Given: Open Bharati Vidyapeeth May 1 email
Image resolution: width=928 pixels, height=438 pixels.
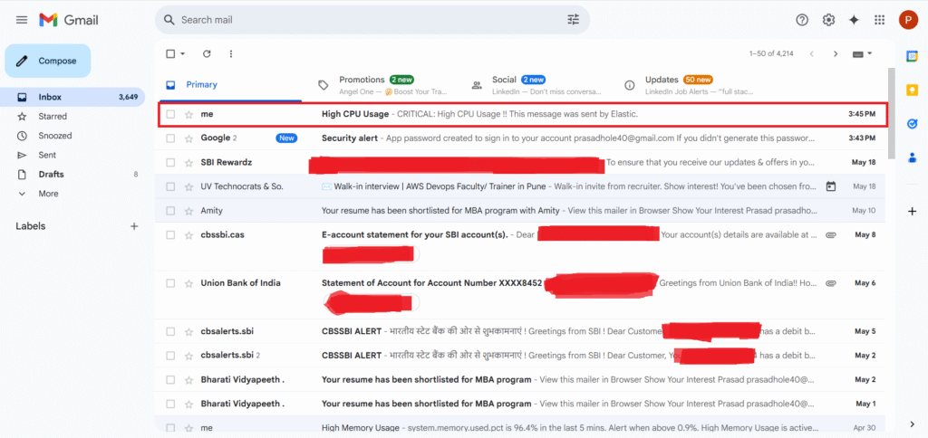Looking at the screenshot, I should pos(520,404).
